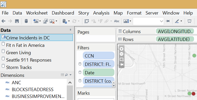Duplicate sheet using toolbar icon
The height and width of the screenshot is (100, 197).
[x=45, y=21]
